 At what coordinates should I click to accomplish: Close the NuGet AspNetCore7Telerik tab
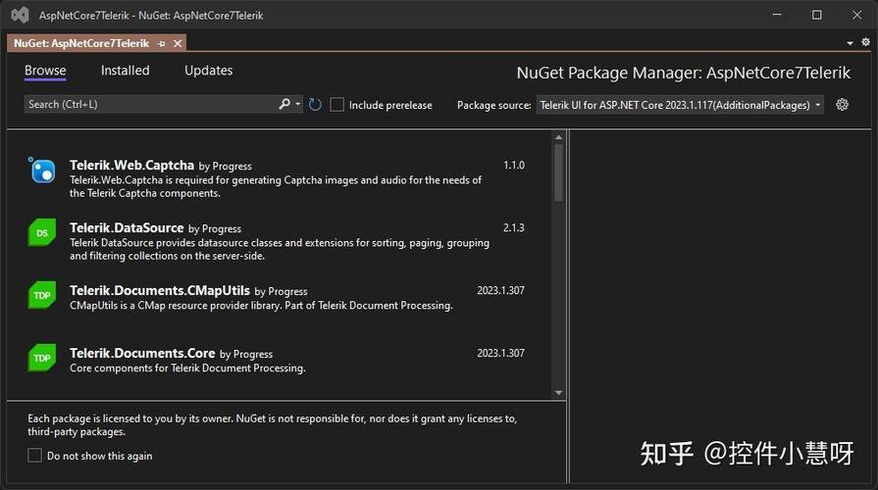click(178, 44)
